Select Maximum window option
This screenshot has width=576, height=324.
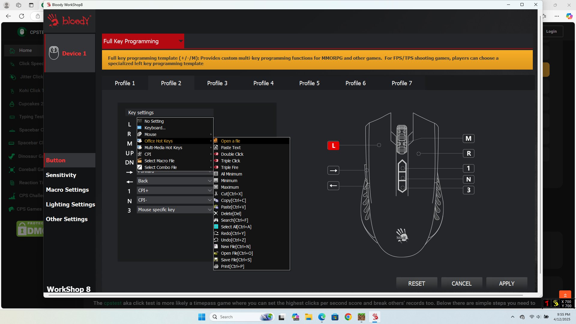(x=251, y=187)
